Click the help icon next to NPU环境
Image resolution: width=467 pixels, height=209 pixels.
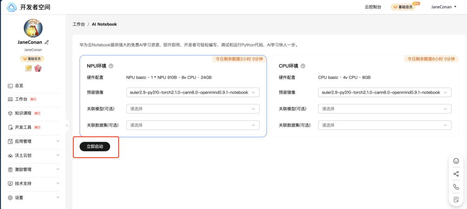click(111, 66)
